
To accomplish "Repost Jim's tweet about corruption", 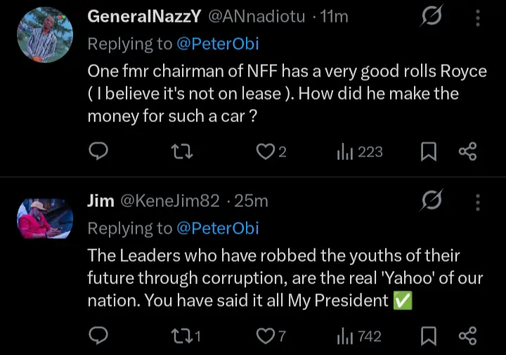I will (x=183, y=336).
